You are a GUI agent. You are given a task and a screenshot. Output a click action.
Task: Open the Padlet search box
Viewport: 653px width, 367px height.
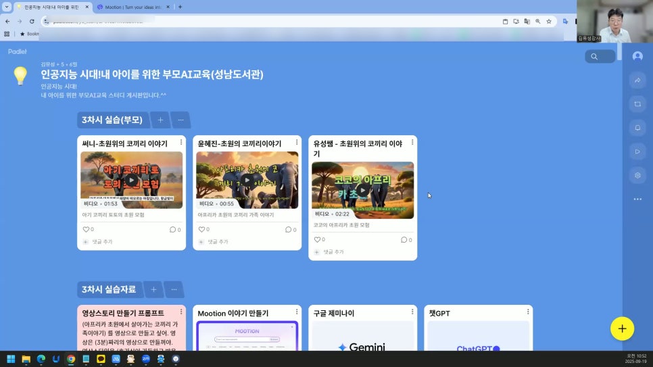point(600,56)
